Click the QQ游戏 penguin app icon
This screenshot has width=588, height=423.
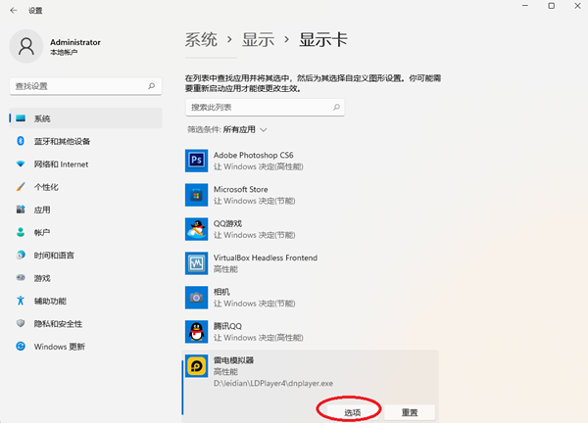pyautogui.click(x=197, y=229)
